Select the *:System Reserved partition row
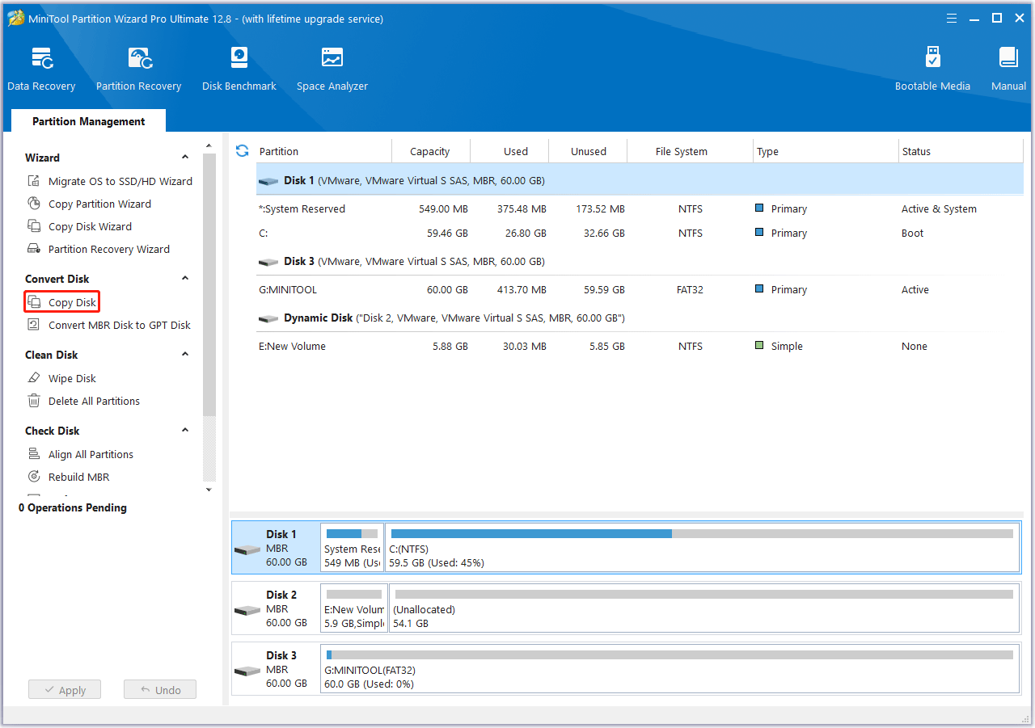 (x=640, y=208)
